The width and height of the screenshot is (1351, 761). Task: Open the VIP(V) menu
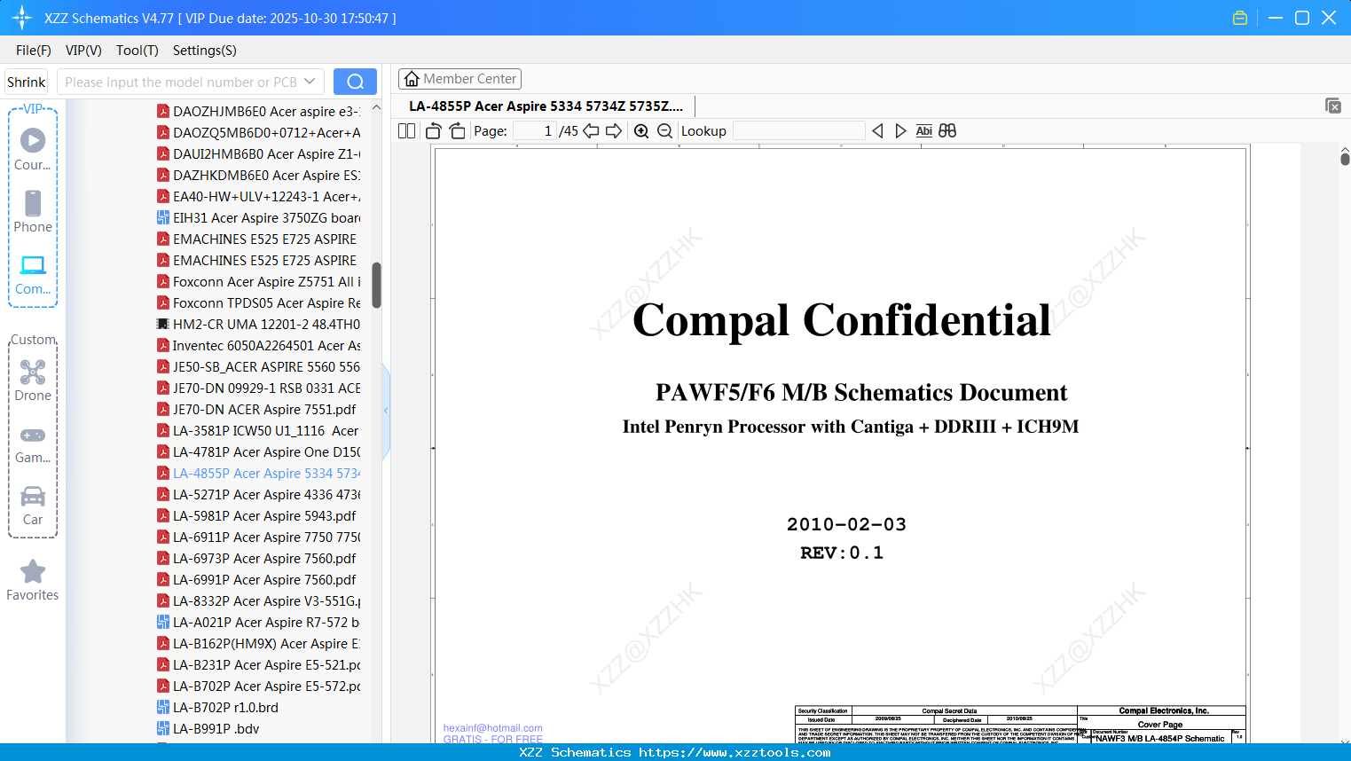pos(83,51)
